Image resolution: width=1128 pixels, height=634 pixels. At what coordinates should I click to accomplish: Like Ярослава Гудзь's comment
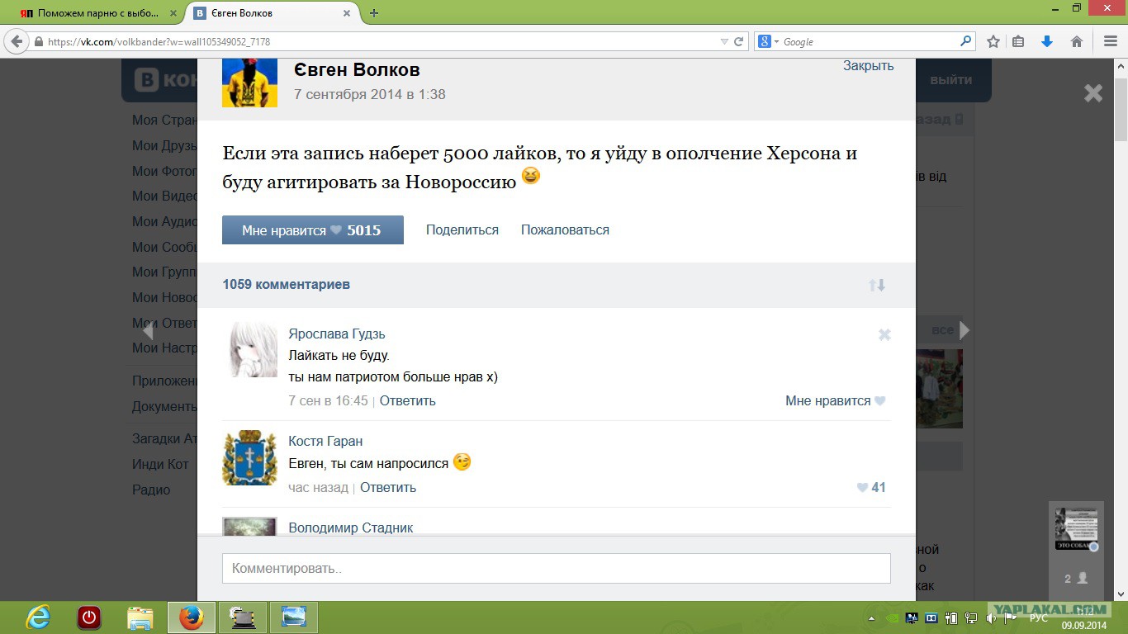tap(835, 401)
